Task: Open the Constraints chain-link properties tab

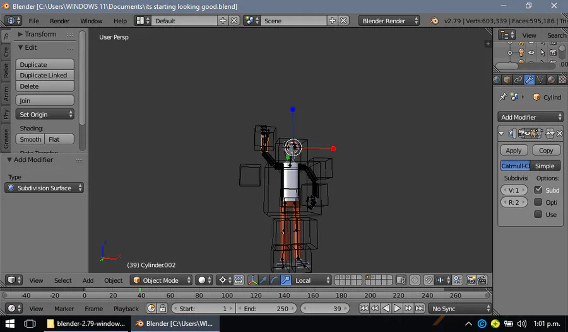Action: coord(518,79)
